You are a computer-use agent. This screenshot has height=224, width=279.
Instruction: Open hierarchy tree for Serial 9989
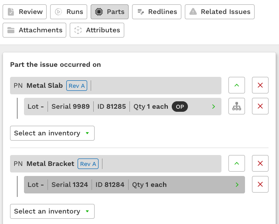tap(237, 106)
